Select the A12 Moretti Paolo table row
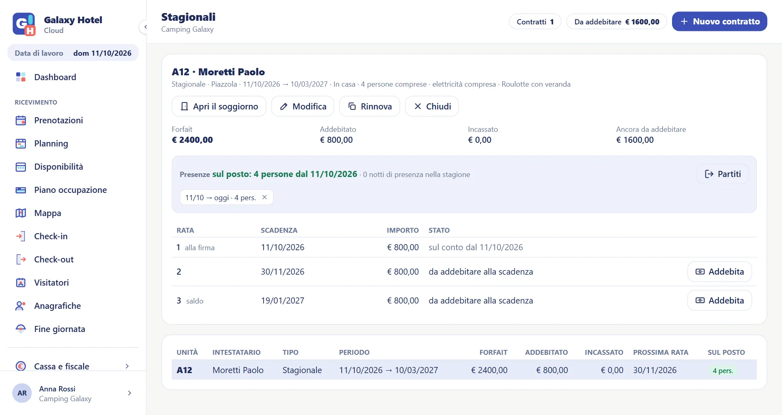The height and width of the screenshot is (415, 782). [464, 370]
